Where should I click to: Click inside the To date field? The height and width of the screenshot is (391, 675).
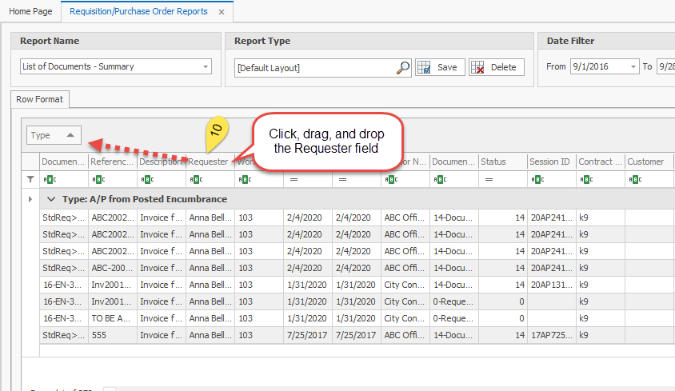665,67
